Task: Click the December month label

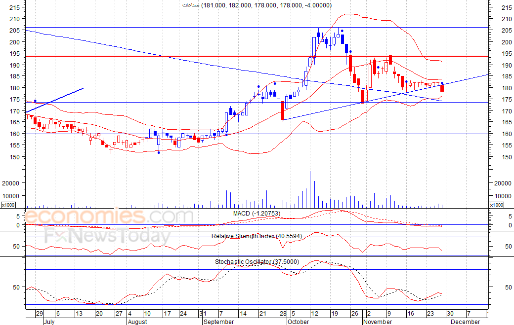Action: click(x=465, y=322)
